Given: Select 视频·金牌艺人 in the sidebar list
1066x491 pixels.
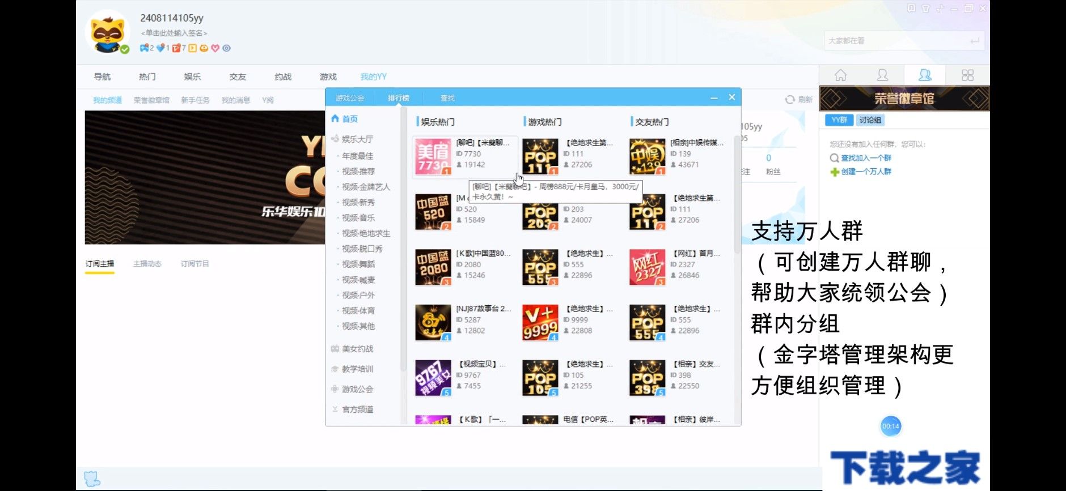Looking at the screenshot, I should tap(366, 187).
